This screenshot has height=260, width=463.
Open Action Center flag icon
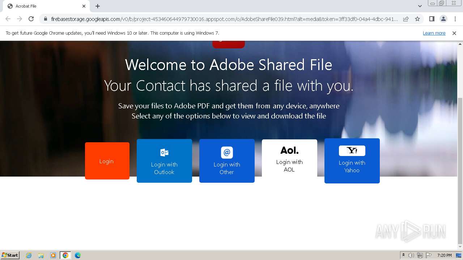tap(429, 255)
